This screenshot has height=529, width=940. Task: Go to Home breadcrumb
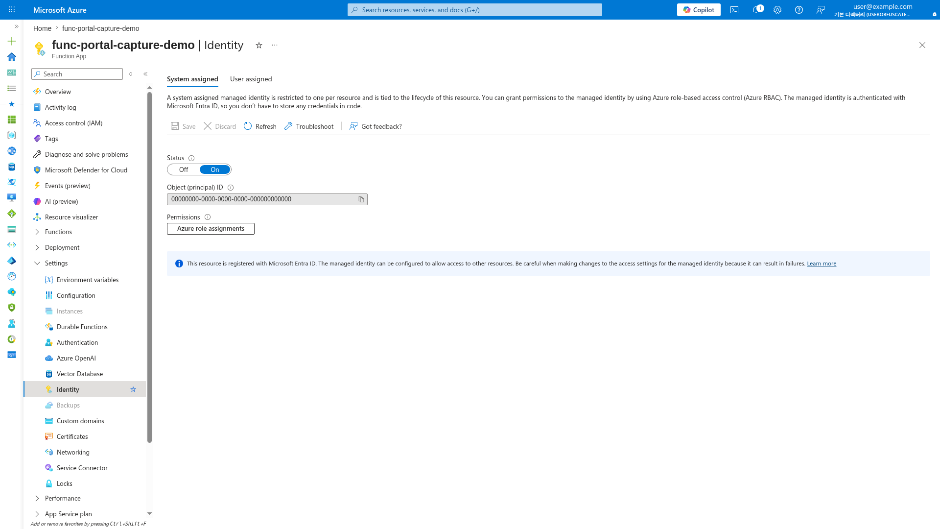click(42, 28)
